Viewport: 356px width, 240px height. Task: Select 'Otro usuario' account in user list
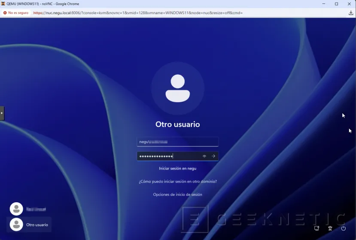29,225
